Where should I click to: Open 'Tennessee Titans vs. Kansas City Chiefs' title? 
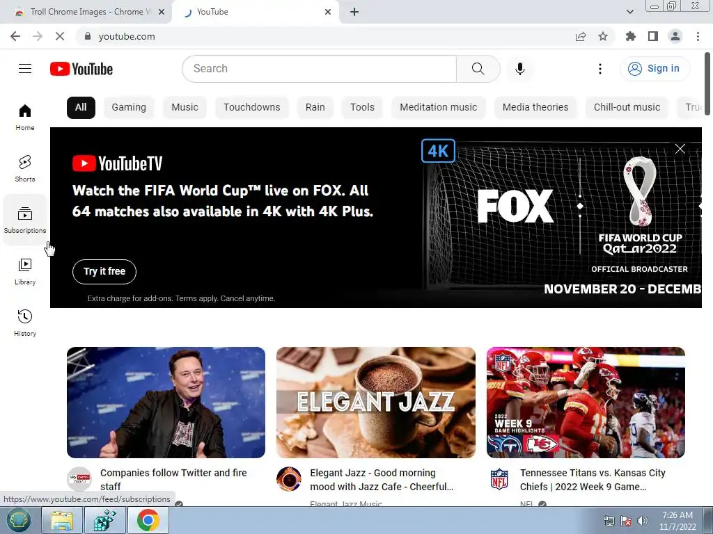pos(593,480)
